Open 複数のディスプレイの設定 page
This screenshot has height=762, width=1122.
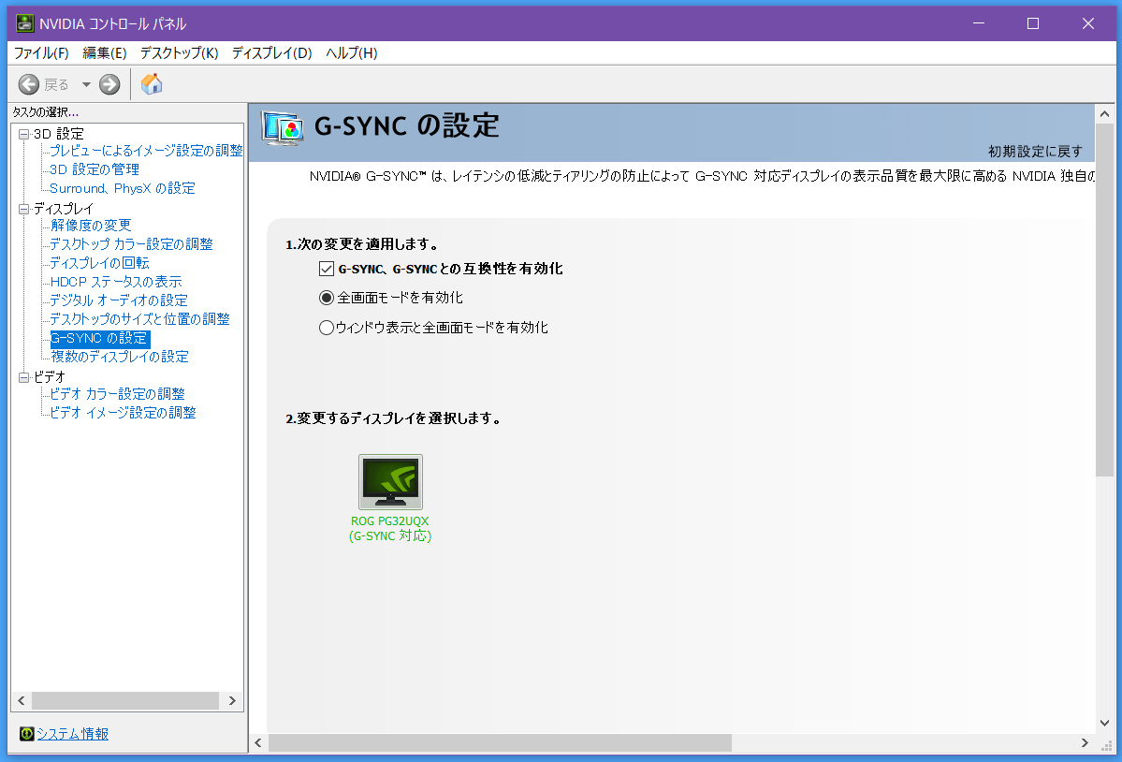120,357
